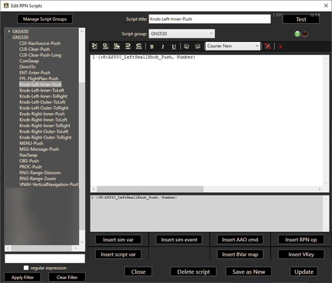Image resolution: width=332 pixels, height=283 pixels.
Task: Select VNAV-VerticalNavigation-Push script
Action: pos(48,184)
